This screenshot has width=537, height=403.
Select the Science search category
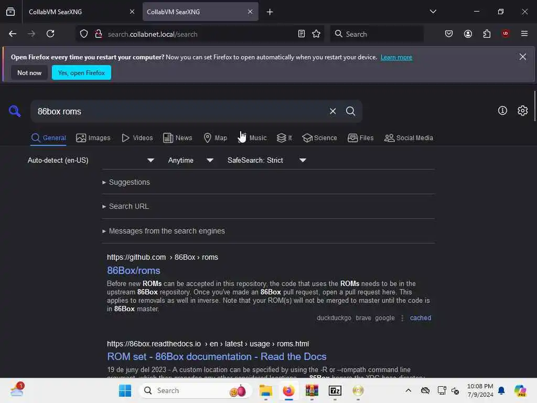pyautogui.click(x=319, y=138)
